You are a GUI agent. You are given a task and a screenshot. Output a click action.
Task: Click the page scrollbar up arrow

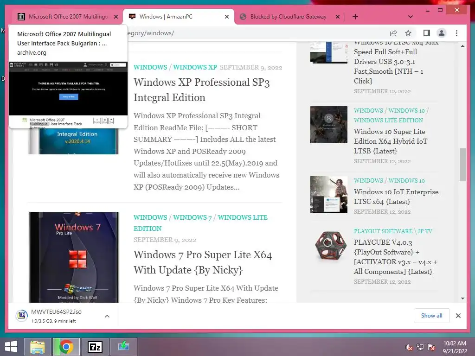(x=462, y=46)
